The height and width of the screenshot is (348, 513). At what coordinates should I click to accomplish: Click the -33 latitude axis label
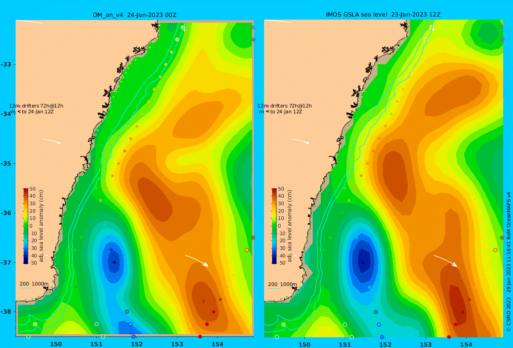coord(6,64)
